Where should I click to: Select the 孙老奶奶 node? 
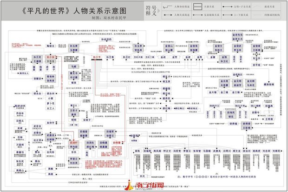[106, 40]
